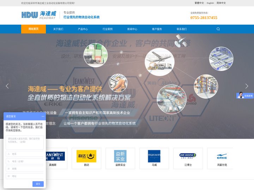Open the 关于我们 menu item
The width and height of the screenshot is (254, 190).
(x=58, y=29)
